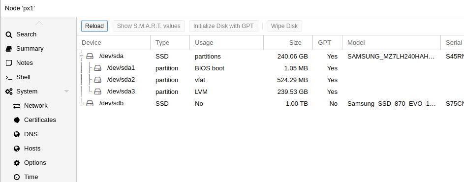Sort by the GPT column header
This screenshot has width=464, height=182.
pyautogui.click(x=327, y=43)
